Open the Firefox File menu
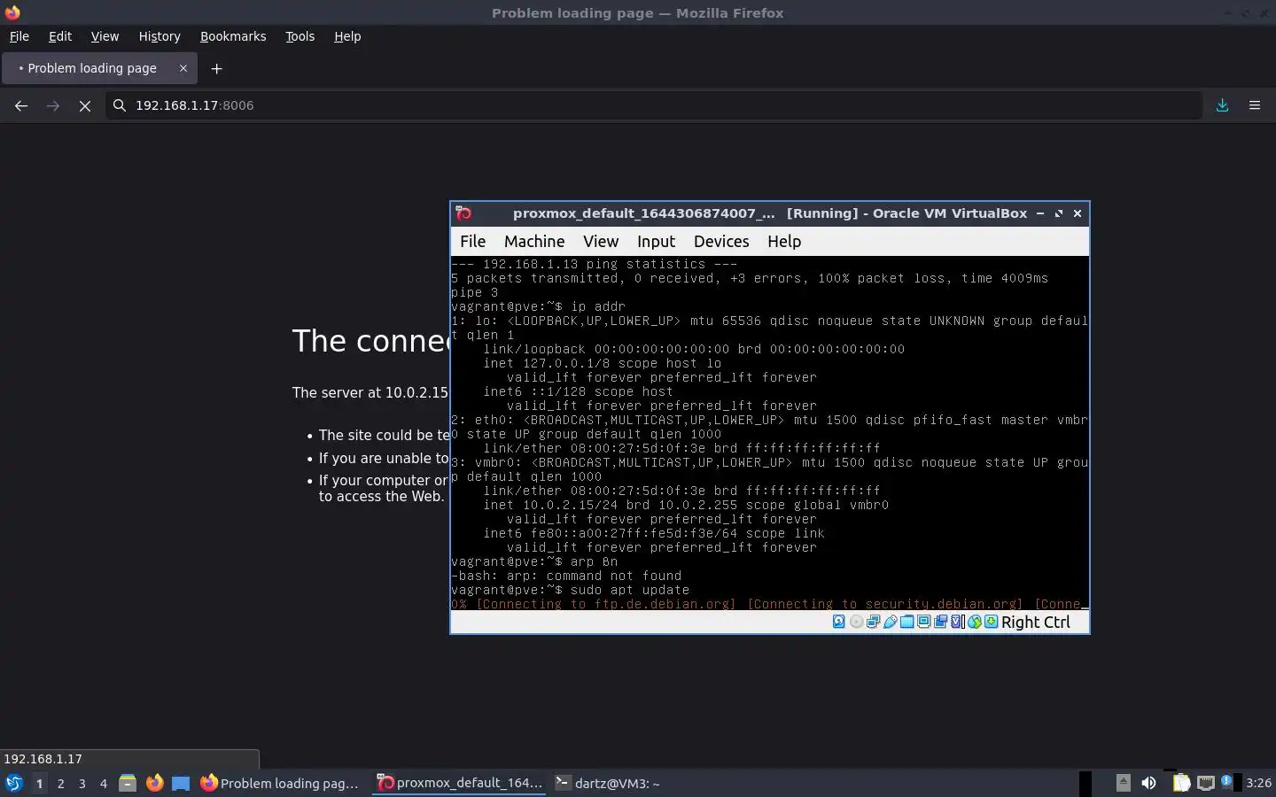The width and height of the screenshot is (1276, 797). [x=19, y=36]
